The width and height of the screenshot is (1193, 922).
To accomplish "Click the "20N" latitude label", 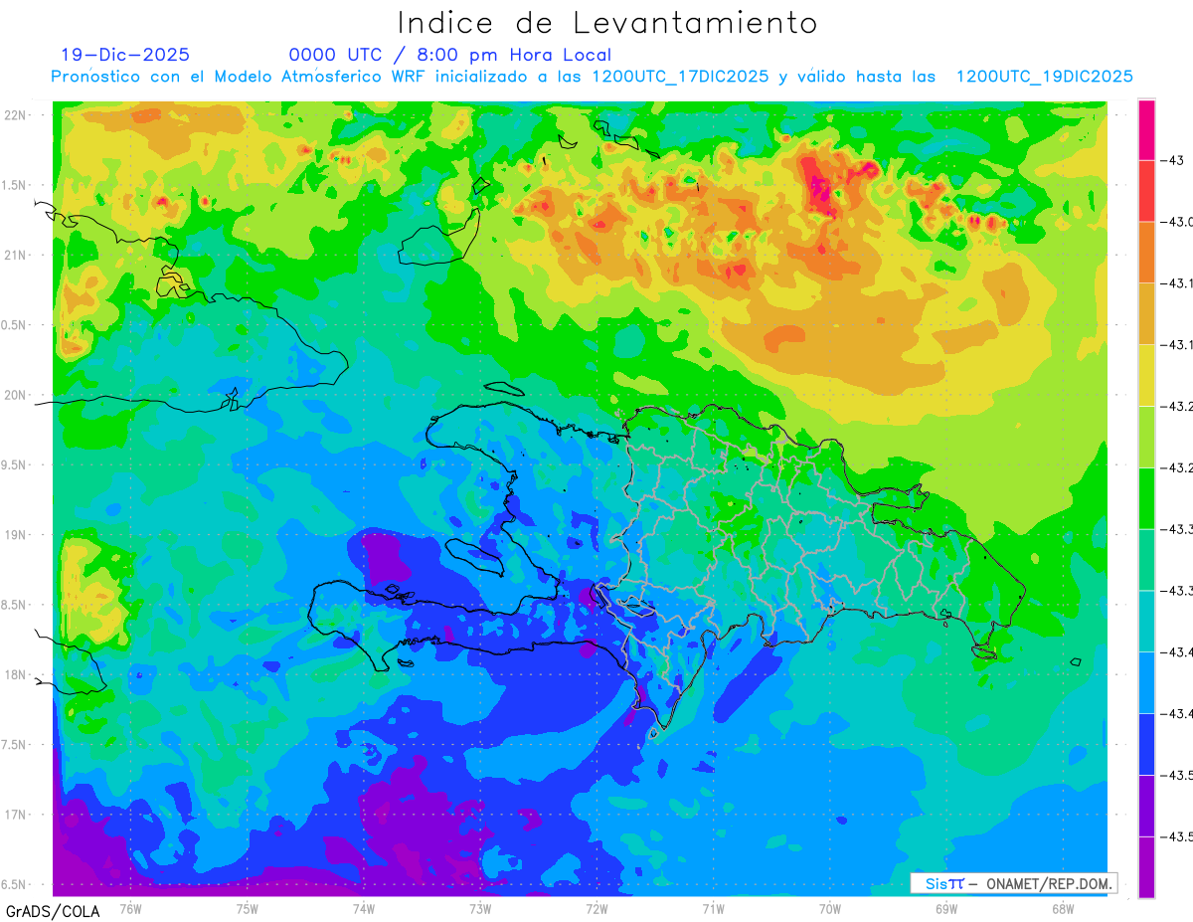I will click(15, 395).
